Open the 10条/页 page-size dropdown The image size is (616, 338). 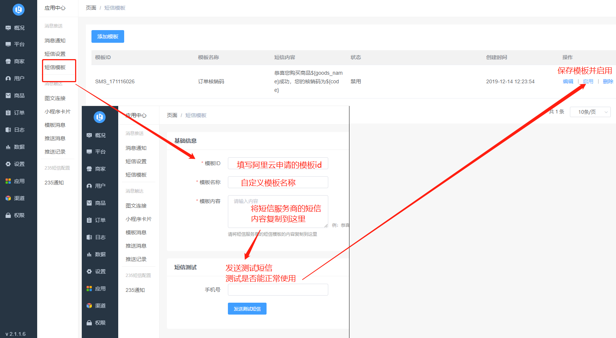[x=590, y=112]
